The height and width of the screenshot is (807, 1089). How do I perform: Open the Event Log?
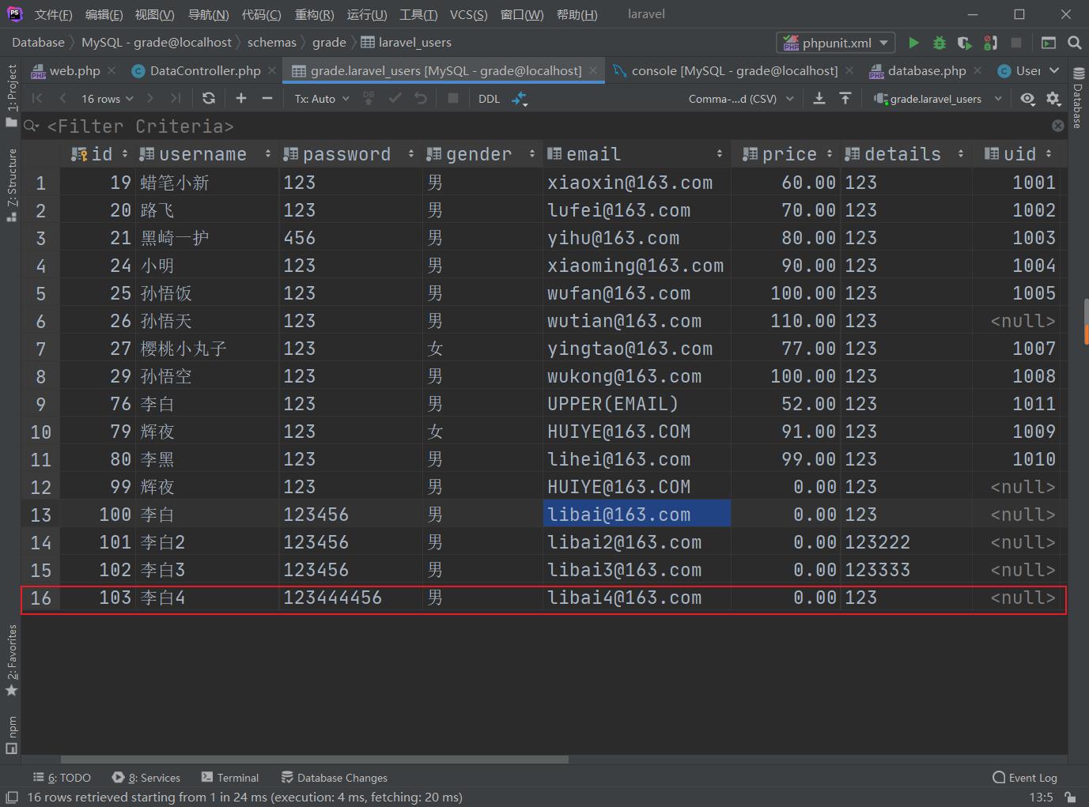(1025, 778)
